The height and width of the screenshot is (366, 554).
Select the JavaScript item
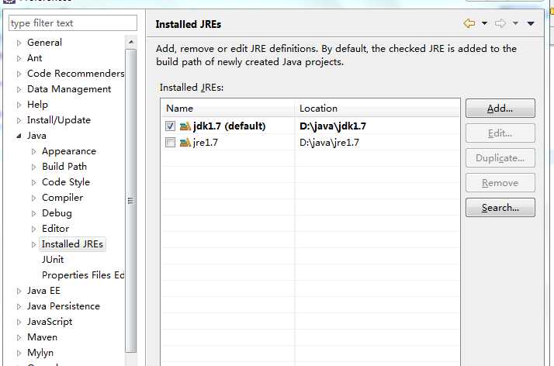pyautogui.click(x=50, y=323)
